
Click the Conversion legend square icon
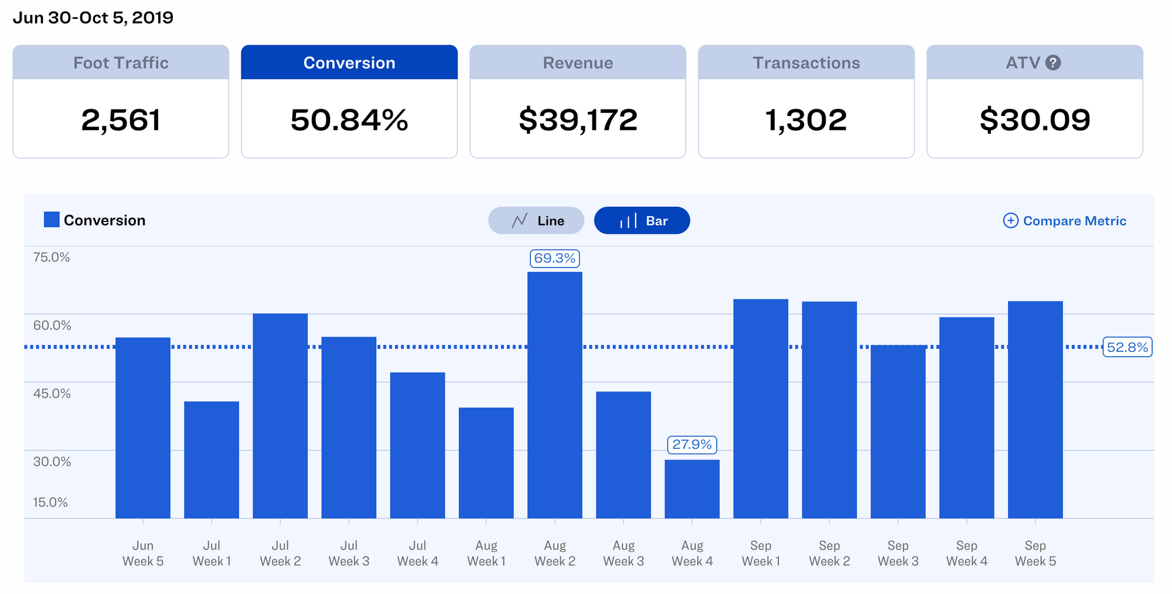(52, 220)
